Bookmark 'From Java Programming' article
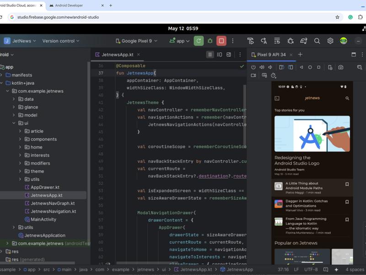This screenshot has width=366, height=275. pyautogui.click(x=347, y=220)
